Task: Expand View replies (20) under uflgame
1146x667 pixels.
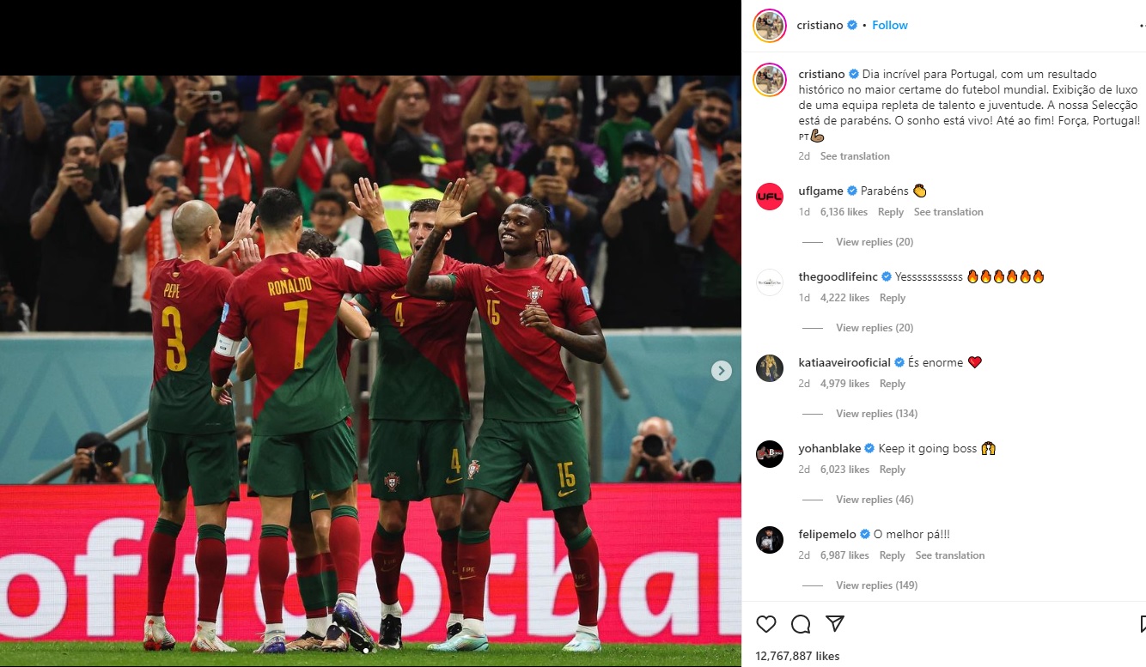Action: (x=875, y=242)
